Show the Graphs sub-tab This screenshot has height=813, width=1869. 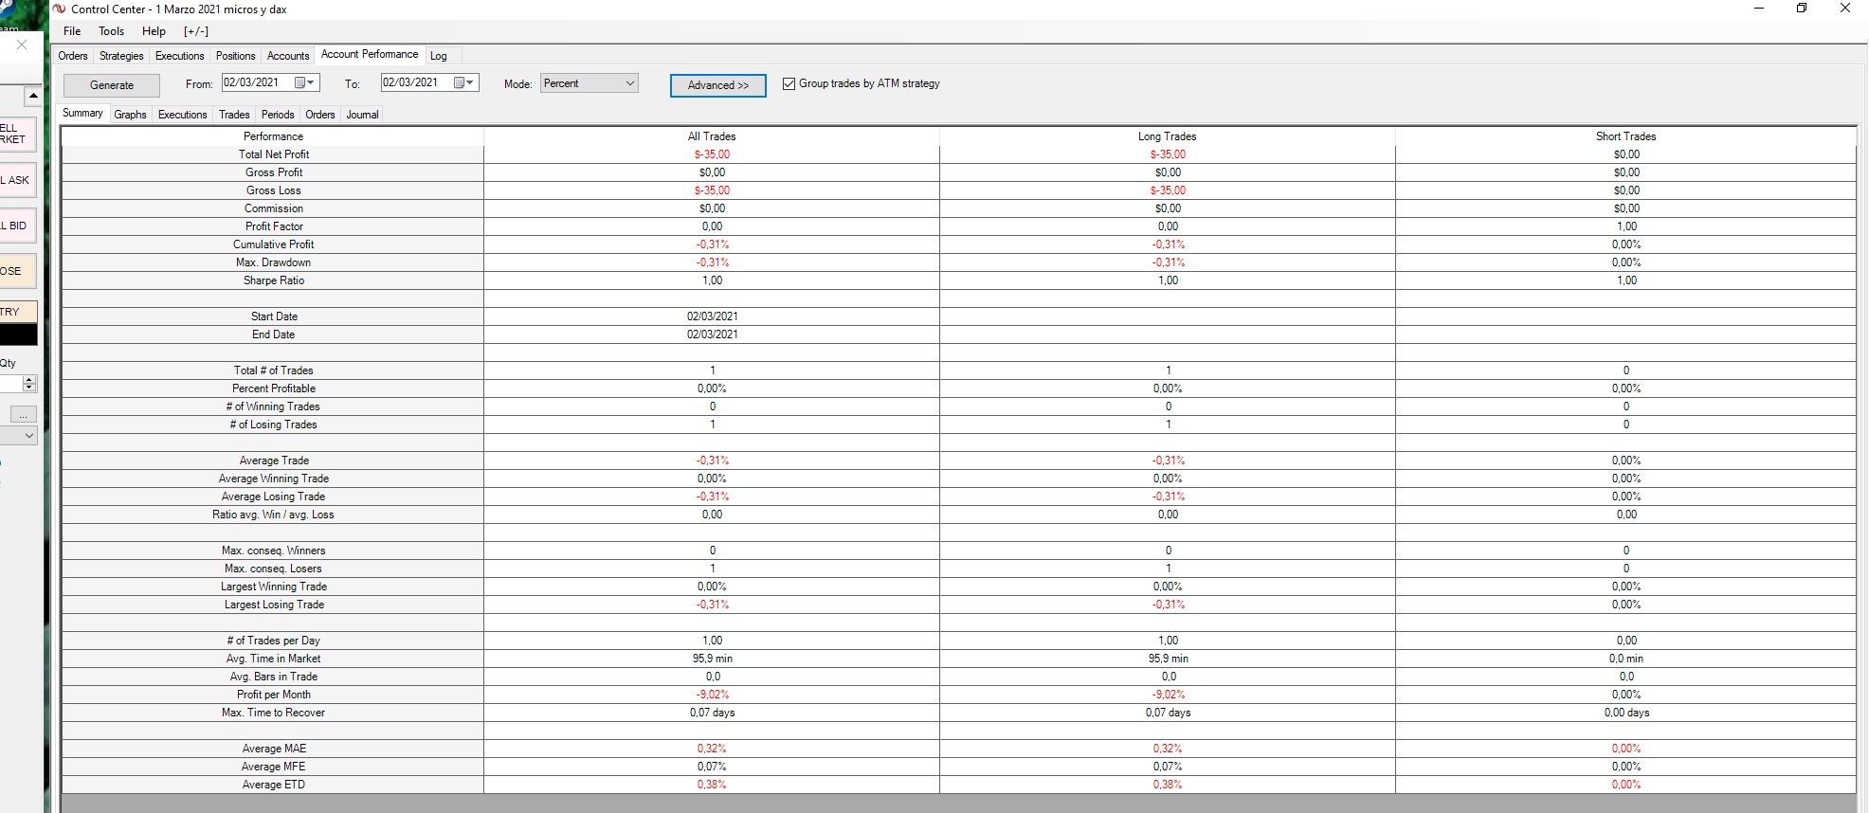(x=130, y=115)
